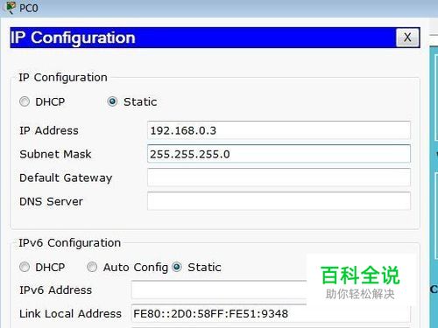Close the IP Configuration panel with X
The width and height of the screenshot is (438, 328).
(x=407, y=38)
